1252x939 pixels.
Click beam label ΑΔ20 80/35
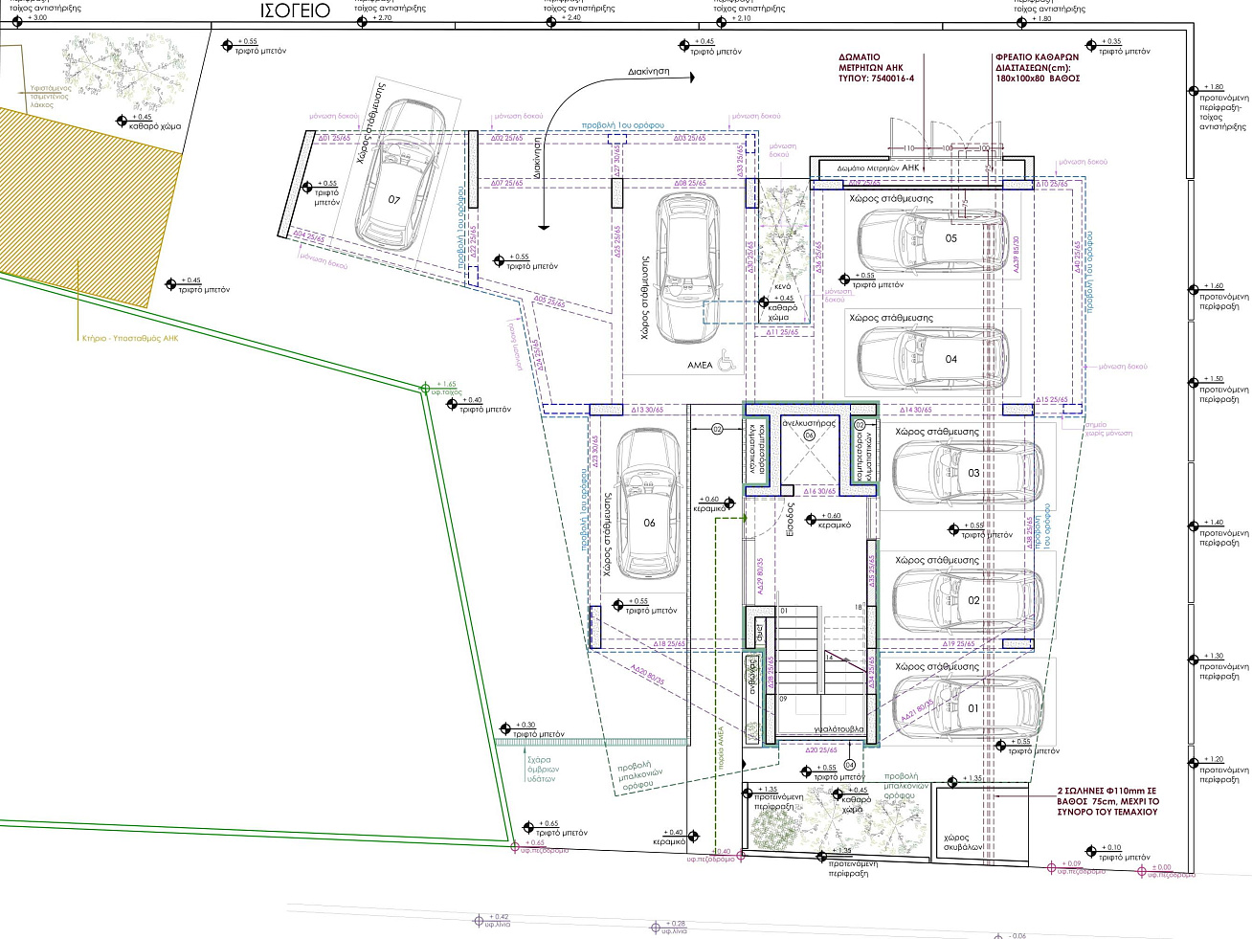(648, 674)
